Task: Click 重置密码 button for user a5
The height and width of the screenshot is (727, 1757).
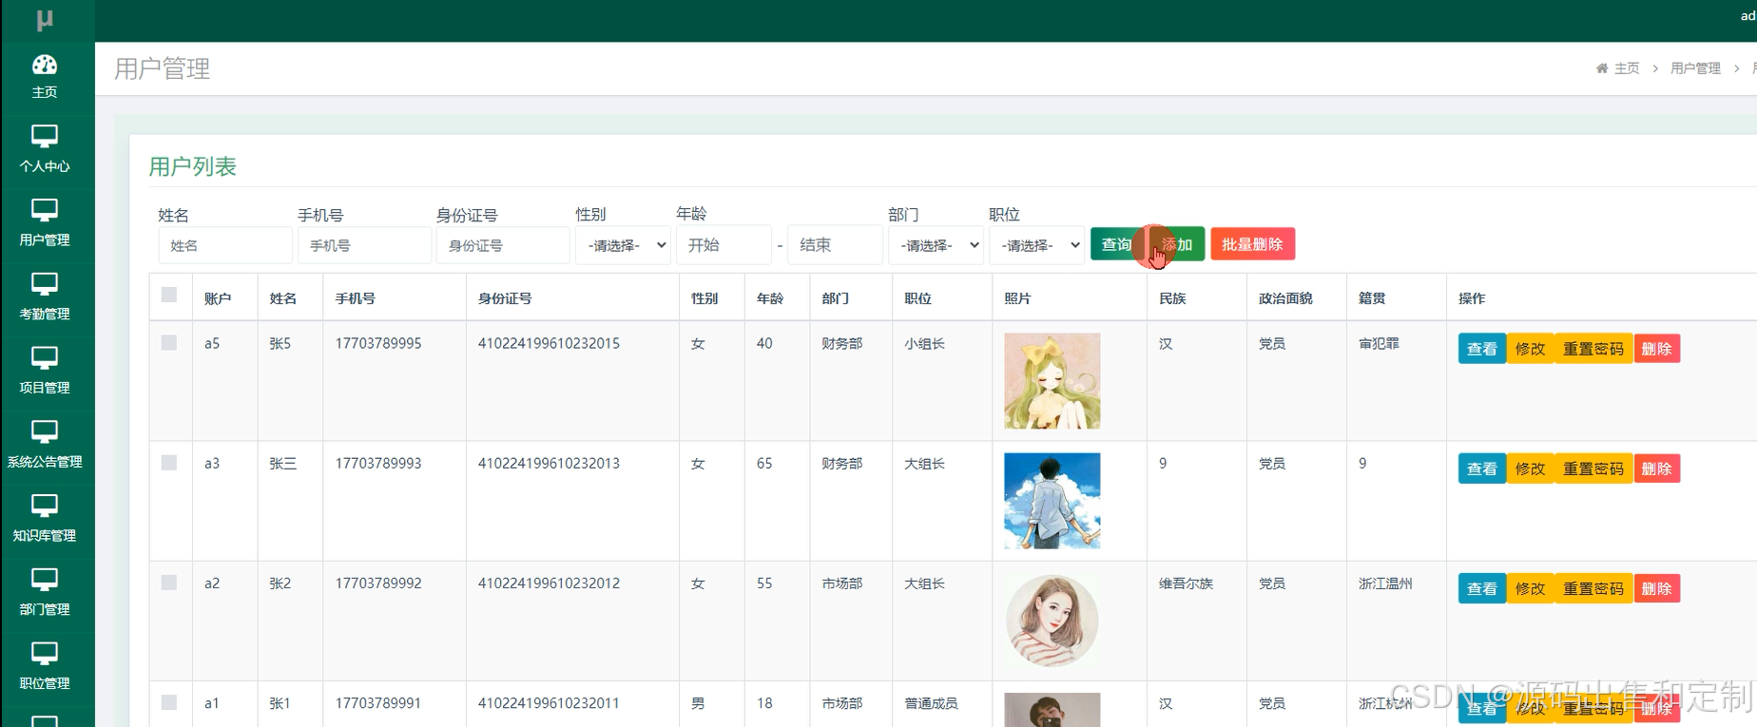Action: (x=1593, y=349)
